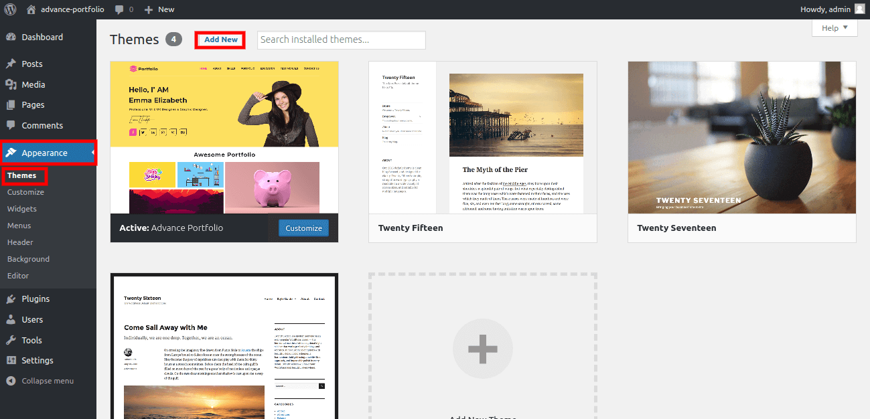Screen dimensions: 870x419
Task: Click the Twenty Fifteen theme name
Action: tap(411, 228)
